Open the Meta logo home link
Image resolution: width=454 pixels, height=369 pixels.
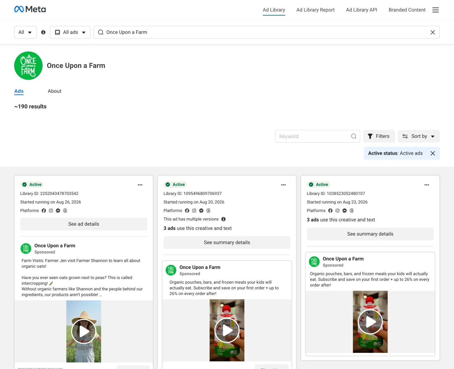coord(30,9)
